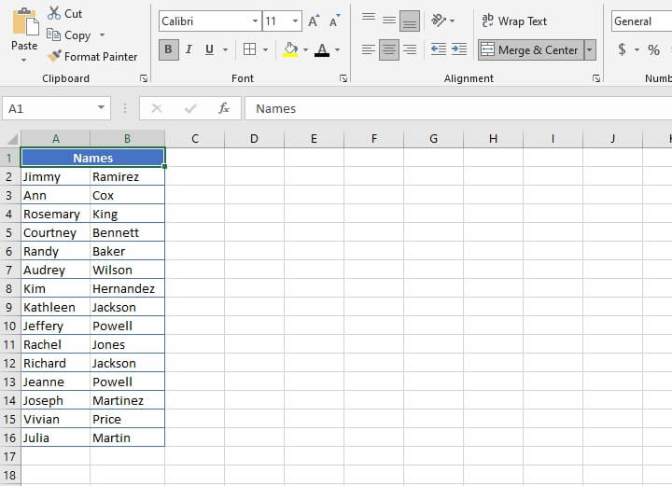Open Paste options dropdown arrow
This screenshot has width=672, height=486.
pyautogui.click(x=24, y=60)
